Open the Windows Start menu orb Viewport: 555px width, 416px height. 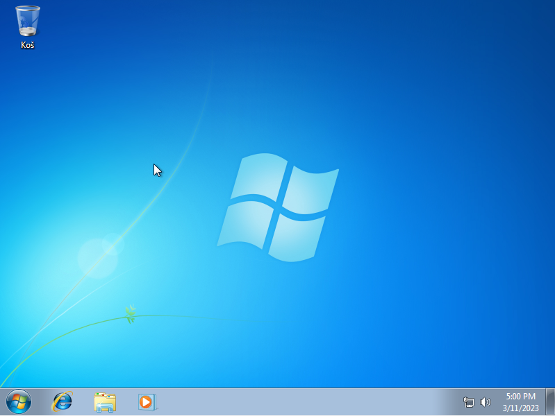click(x=18, y=402)
